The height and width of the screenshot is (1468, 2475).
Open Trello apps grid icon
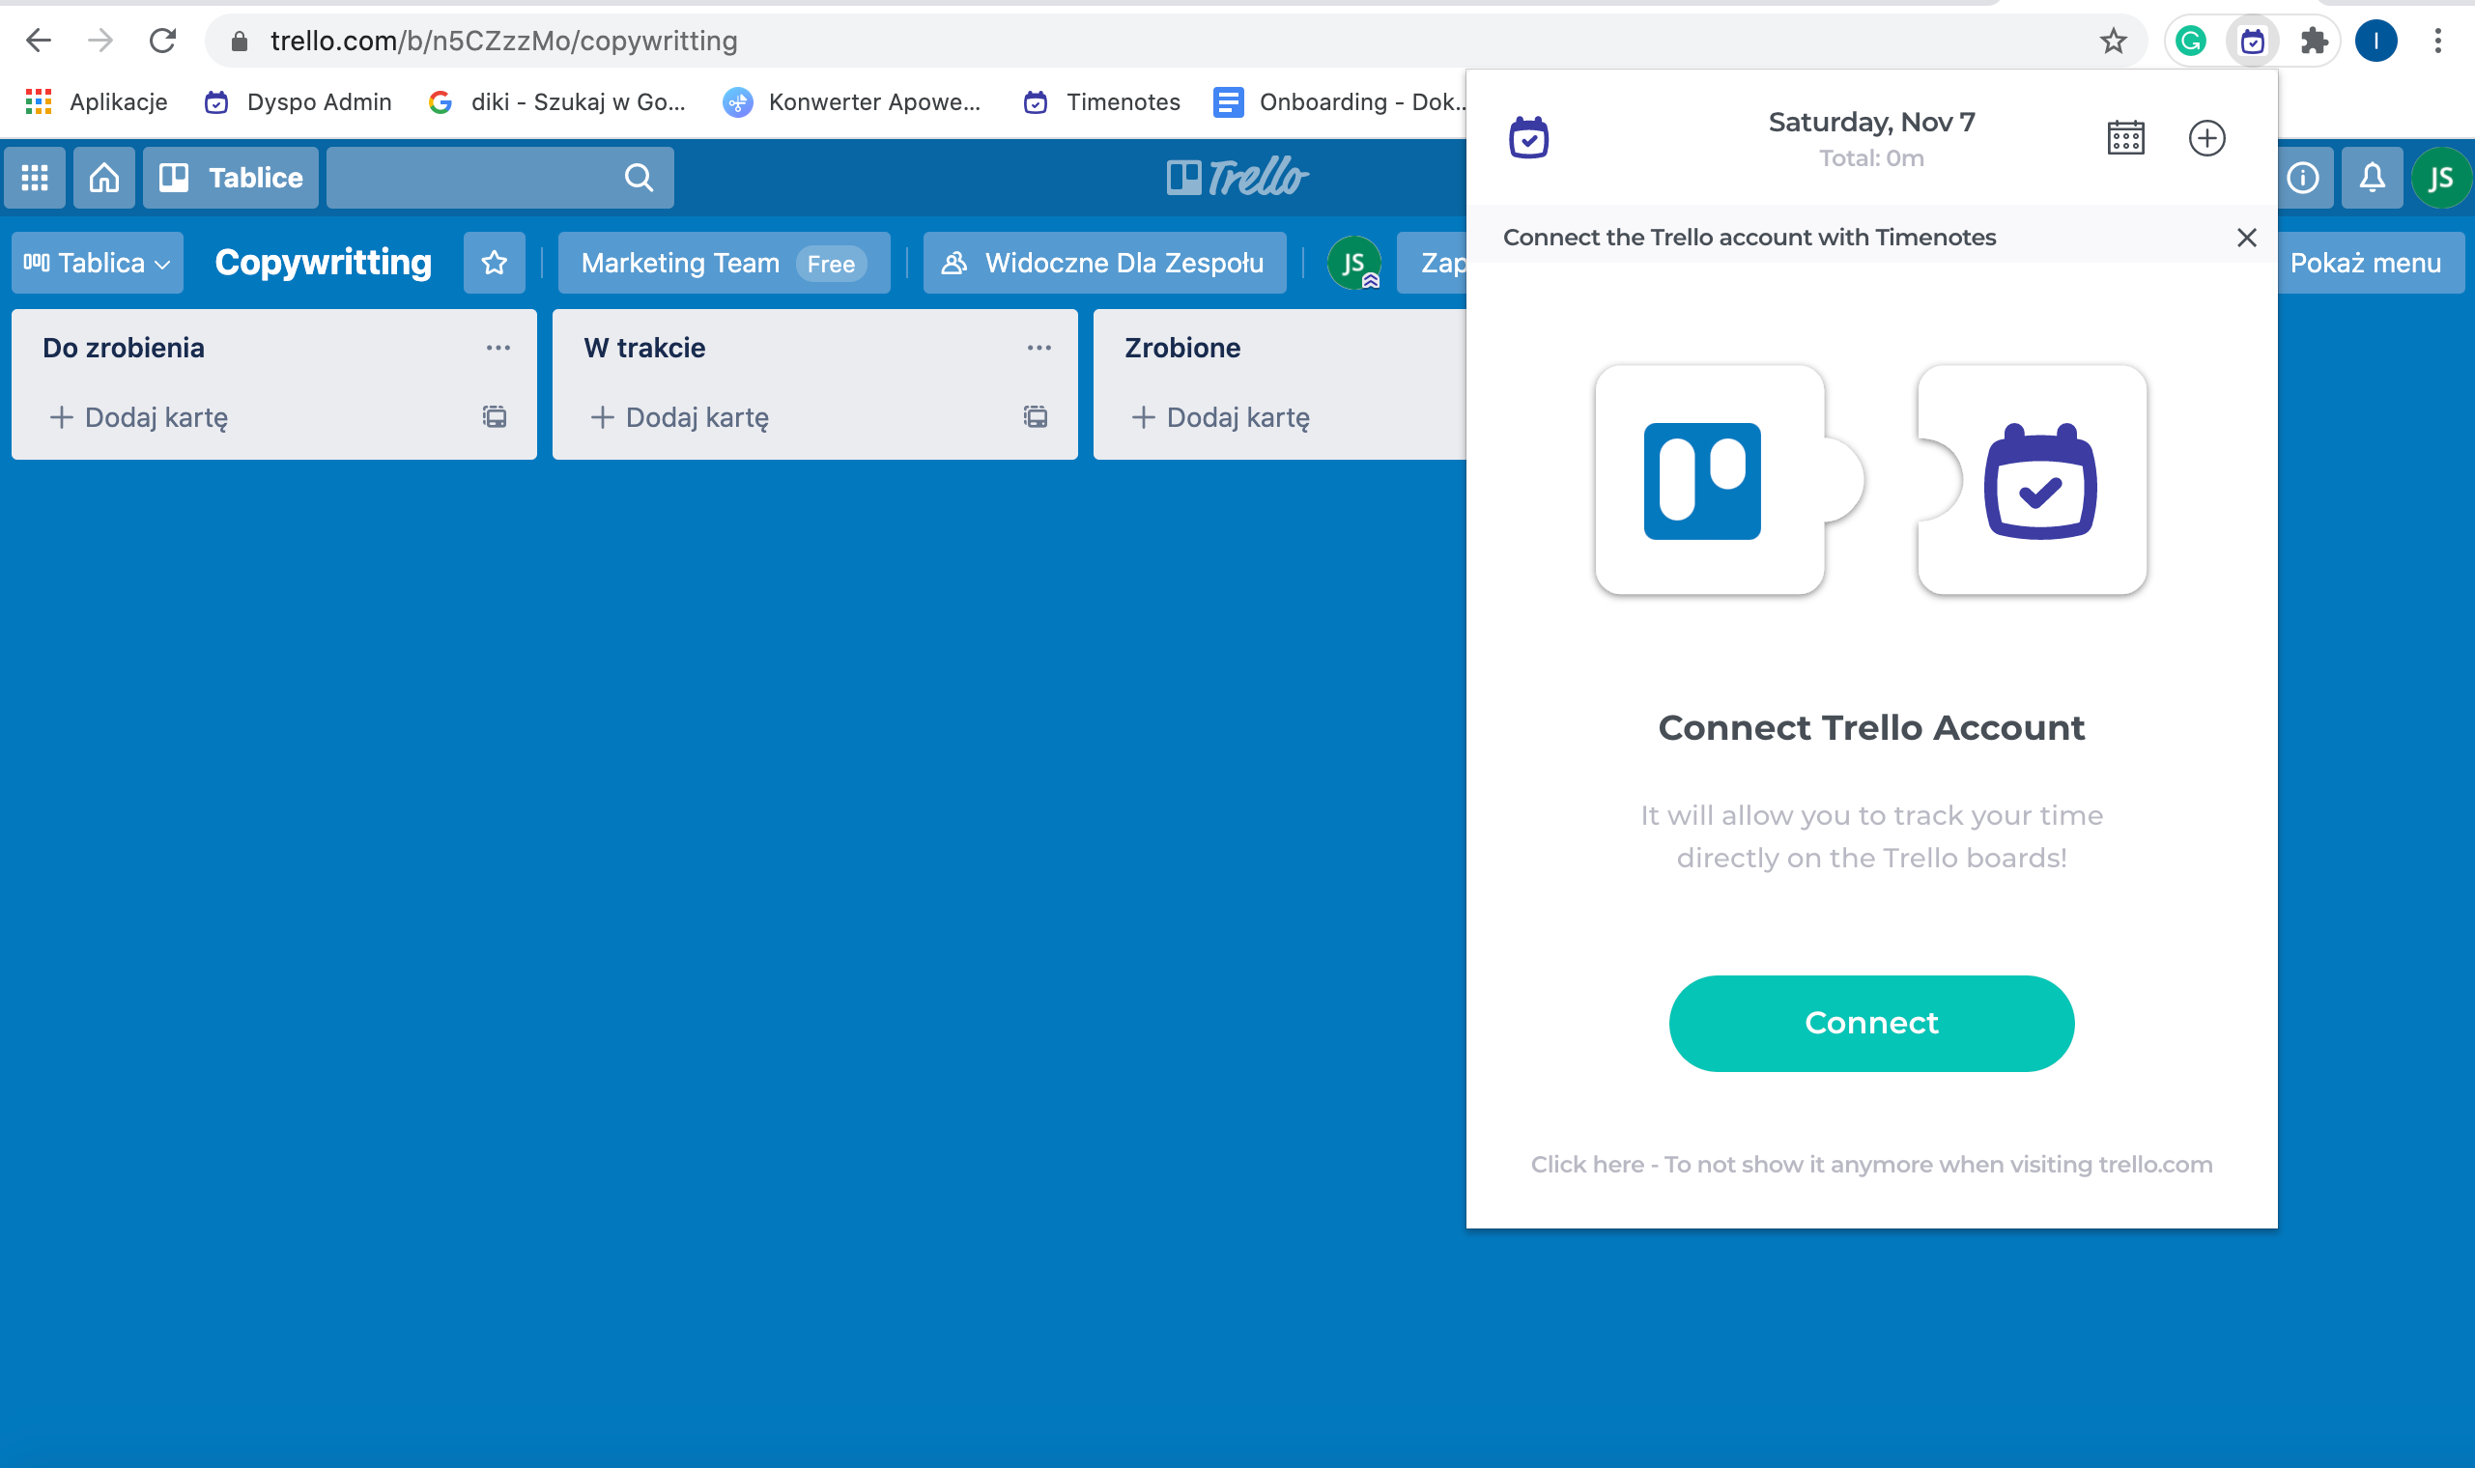coord(35,178)
